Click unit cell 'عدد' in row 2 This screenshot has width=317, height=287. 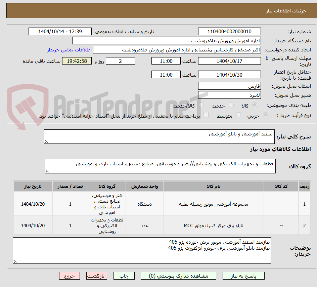pos(144,225)
